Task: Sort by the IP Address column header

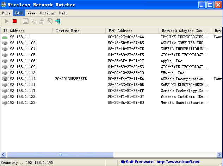Action: pos(26,31)
